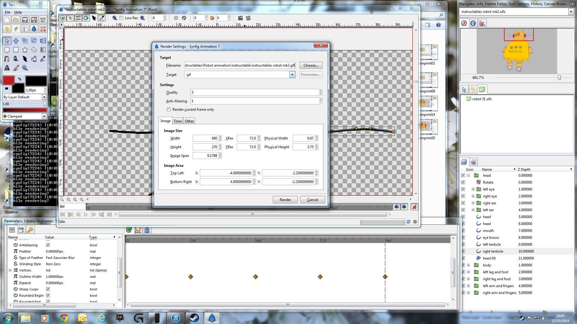Select the Rectangle tool

[16, 49]
